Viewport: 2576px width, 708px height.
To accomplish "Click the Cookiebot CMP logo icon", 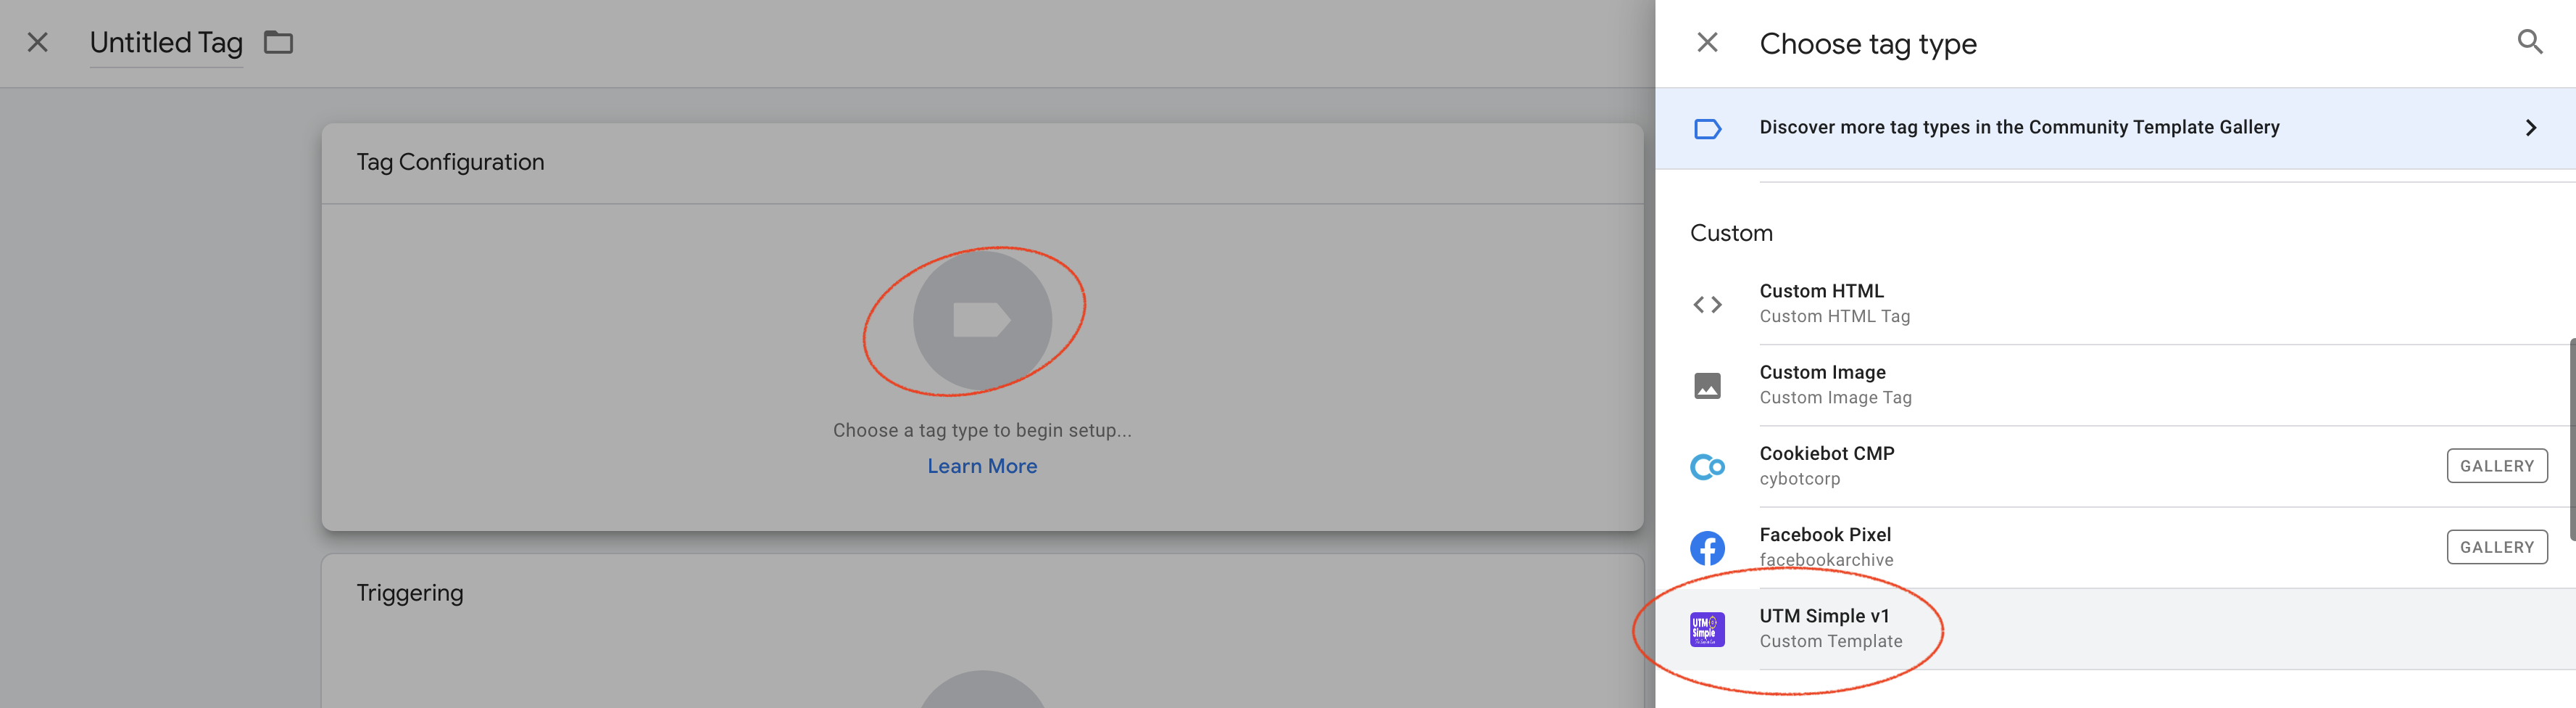I will pyautogui.click(x=1707, y=466).
